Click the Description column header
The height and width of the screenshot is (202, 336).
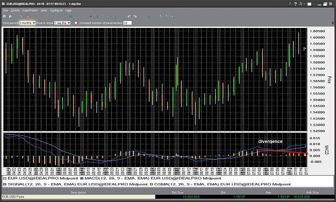coord(78,192)
